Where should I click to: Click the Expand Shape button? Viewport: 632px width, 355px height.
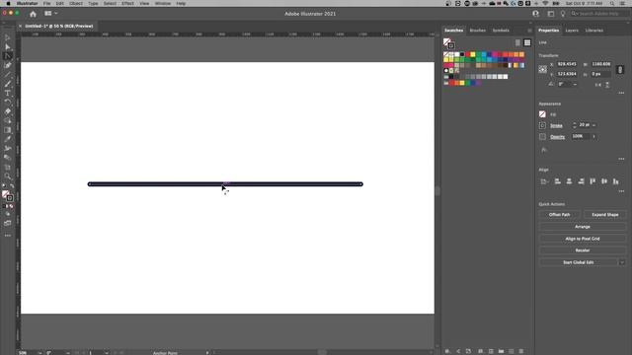[x=604, y=215]
